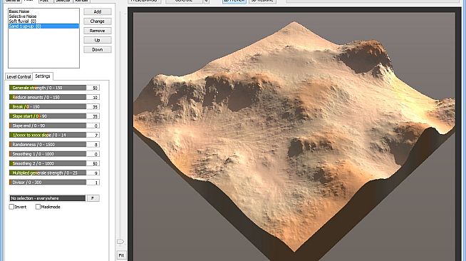Adjust the Smoothing 1 slider

48,154
